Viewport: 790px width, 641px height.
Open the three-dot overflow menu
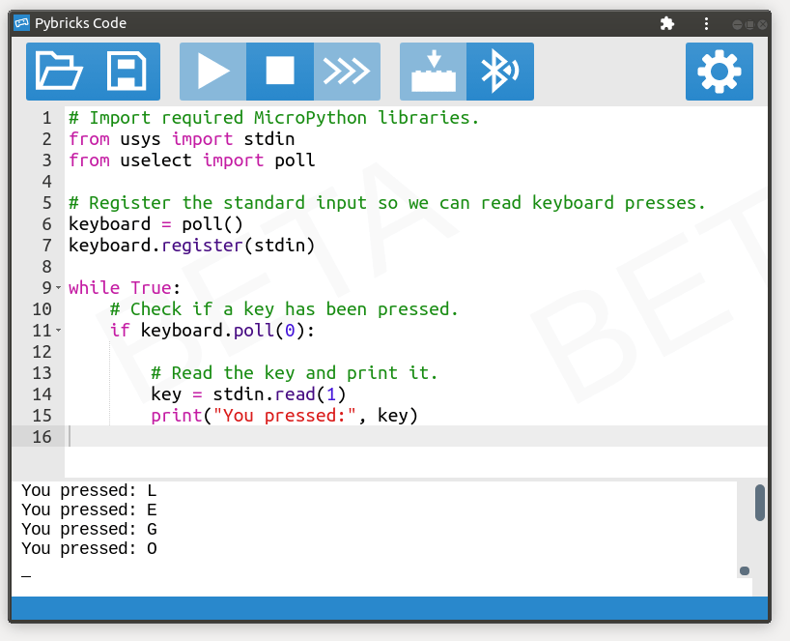(x=706, y=22)
